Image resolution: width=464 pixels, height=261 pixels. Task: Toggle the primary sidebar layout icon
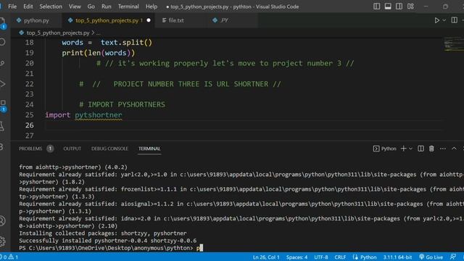(376, 7)
